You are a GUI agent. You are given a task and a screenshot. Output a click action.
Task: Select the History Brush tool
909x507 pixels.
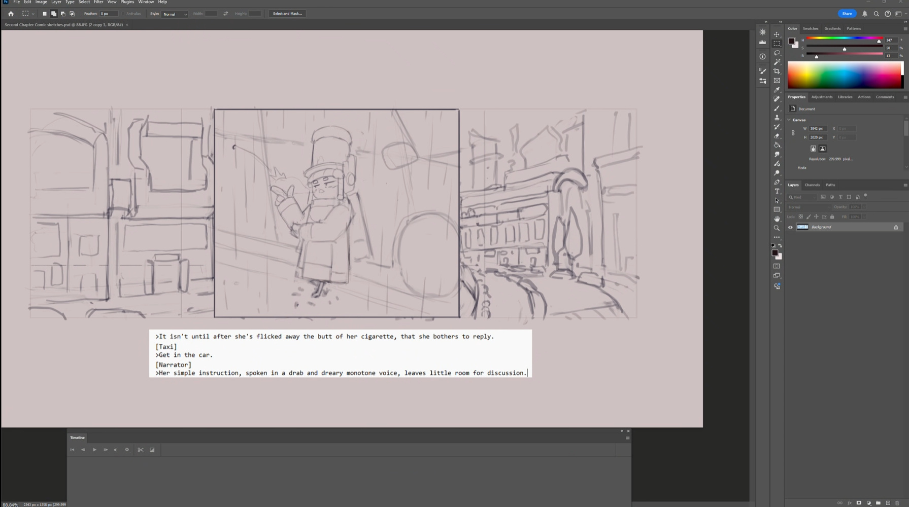coord(777,127)
